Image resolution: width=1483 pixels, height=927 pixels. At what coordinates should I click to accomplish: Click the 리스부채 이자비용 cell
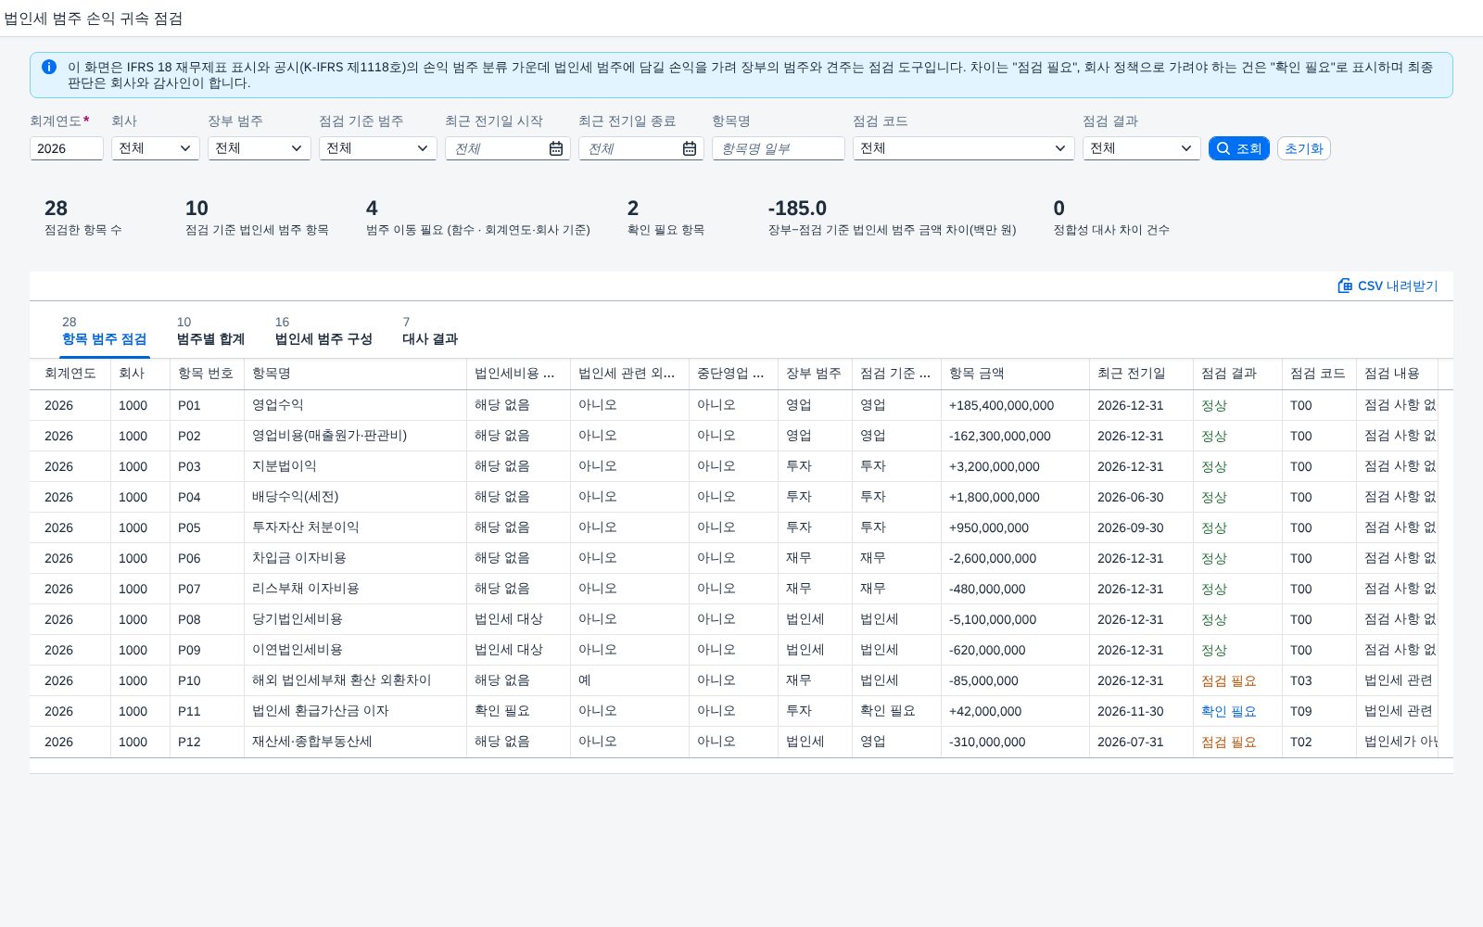tap(355, 589)
